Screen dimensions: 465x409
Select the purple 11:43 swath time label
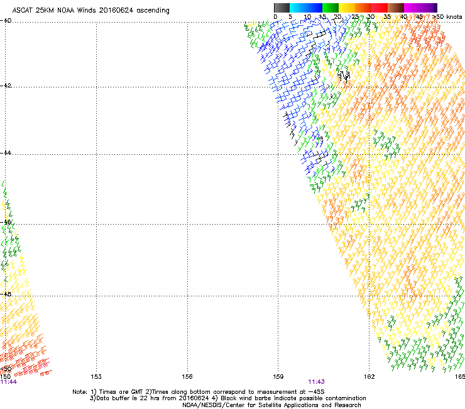click(316, 382)
